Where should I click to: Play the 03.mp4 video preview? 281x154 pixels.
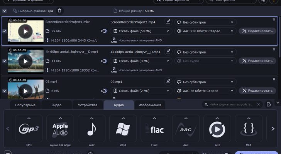point(25,91)
